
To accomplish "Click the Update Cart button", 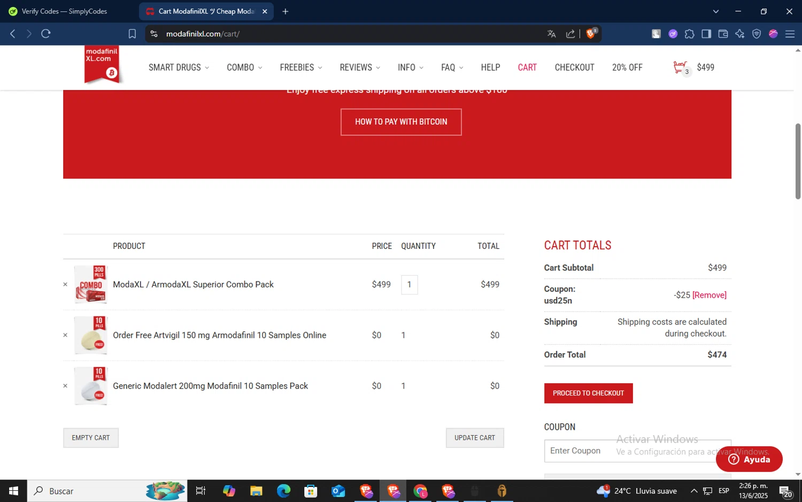I will 475,438.
